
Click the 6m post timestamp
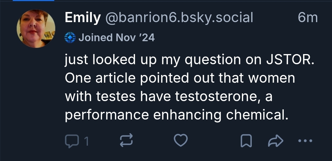307,18
